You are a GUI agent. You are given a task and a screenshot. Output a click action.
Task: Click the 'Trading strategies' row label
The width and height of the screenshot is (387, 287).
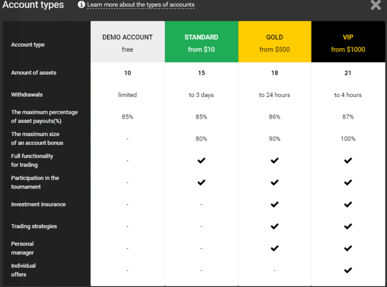coord(34,226)
